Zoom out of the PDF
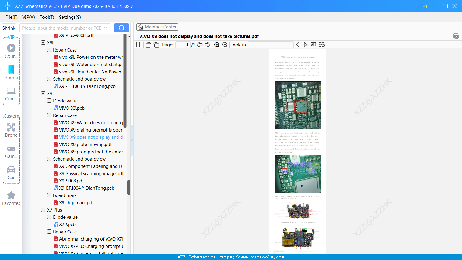This screenshot has height=260, width=462. click(x=225, y=45)
